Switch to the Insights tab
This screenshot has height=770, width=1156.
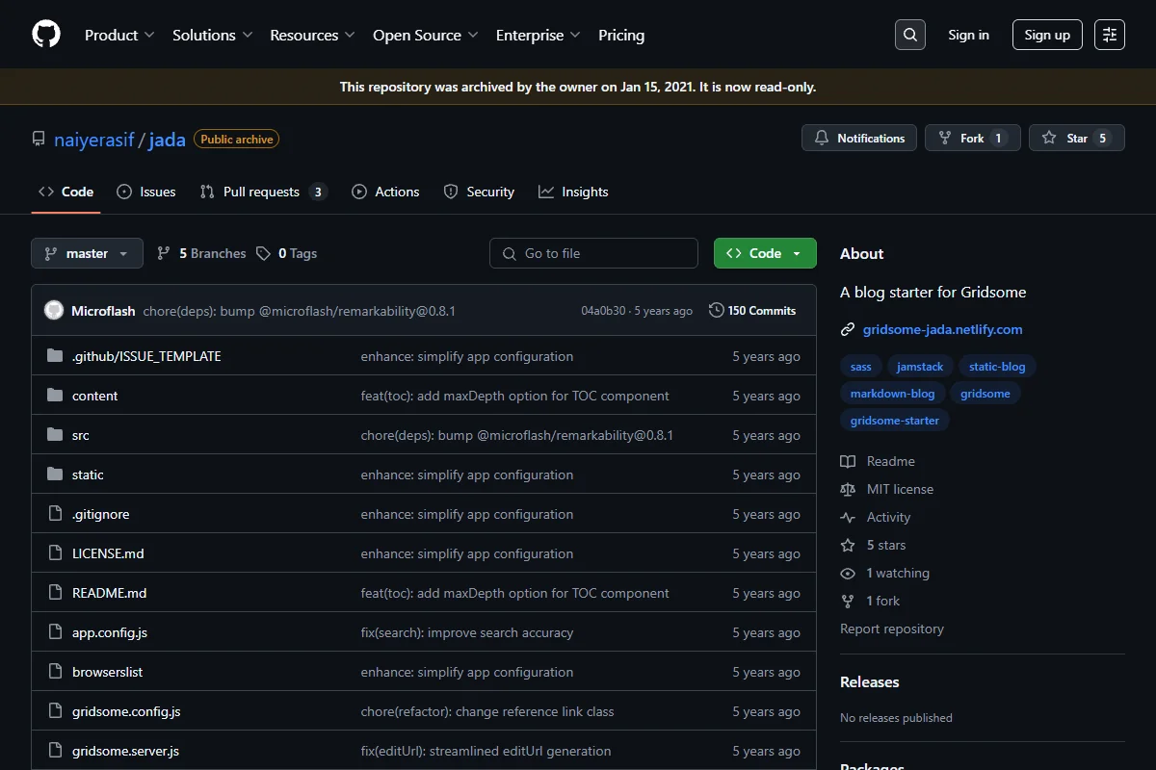point(573,192)
